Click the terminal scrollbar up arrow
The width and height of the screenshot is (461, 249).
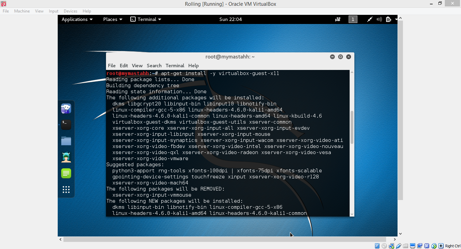pyautogui.click(x=352, y=72)
